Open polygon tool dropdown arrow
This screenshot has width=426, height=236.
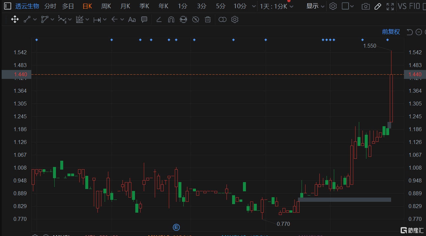coord(52,20)
